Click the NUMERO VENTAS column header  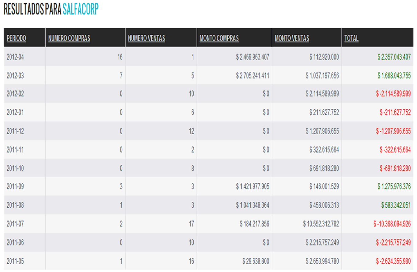[146, 38]
